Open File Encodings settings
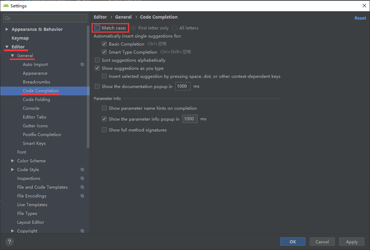 pos(32,196)
